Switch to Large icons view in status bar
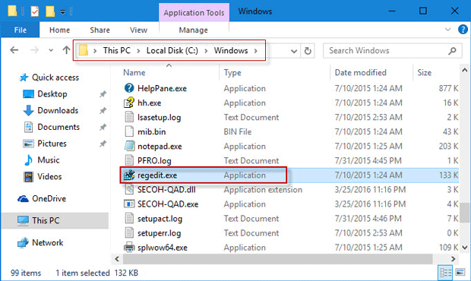Viewport: 471px width, 281px height. [x=460, y=273]
